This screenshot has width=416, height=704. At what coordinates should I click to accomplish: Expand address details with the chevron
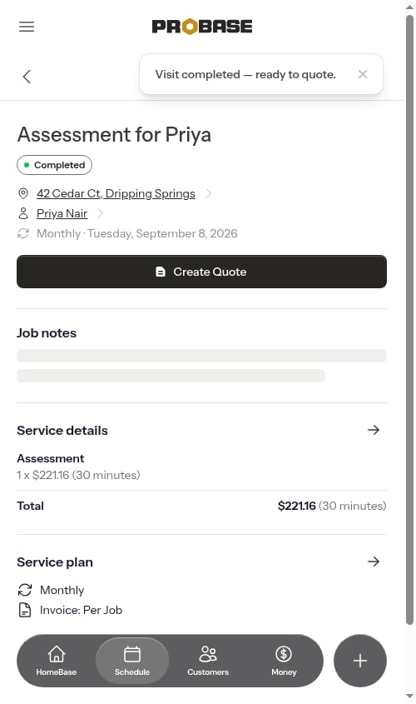(209, 193)
